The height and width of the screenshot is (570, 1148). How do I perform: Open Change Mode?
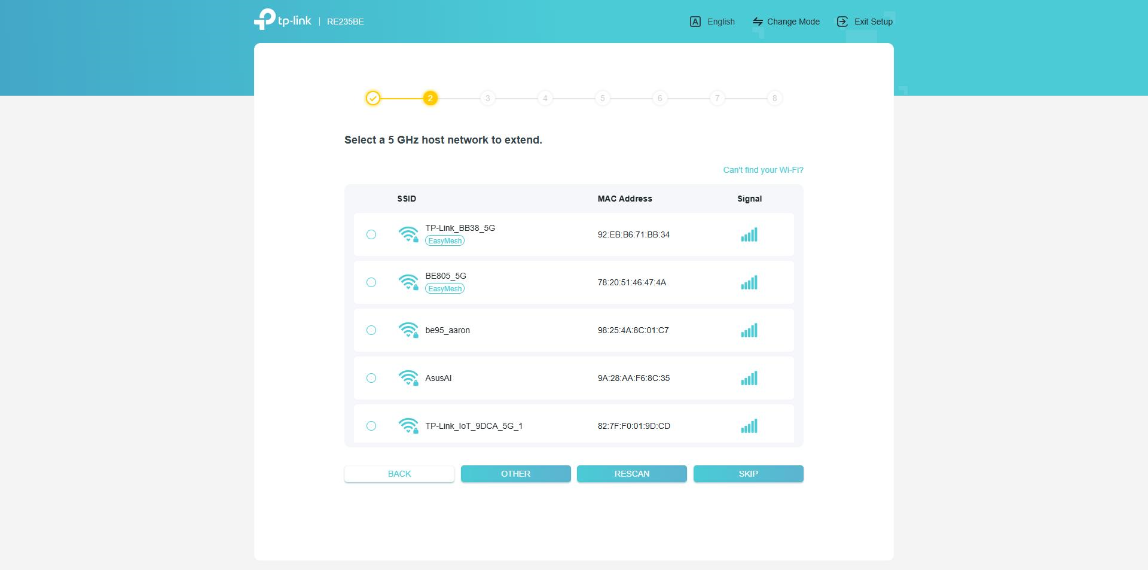[x=786, y=22]
